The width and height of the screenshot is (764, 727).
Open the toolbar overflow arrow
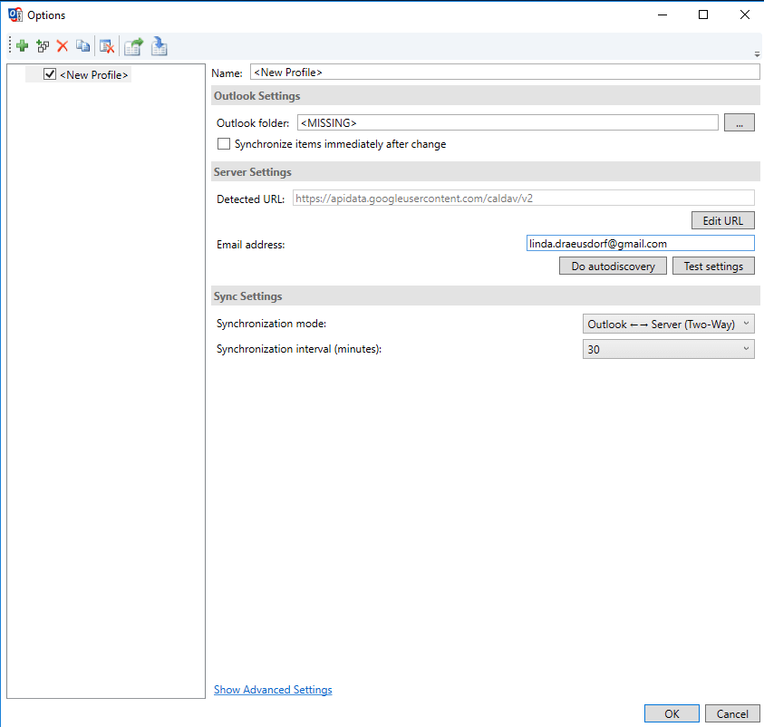pyautogui.click(x=757, y=54)
